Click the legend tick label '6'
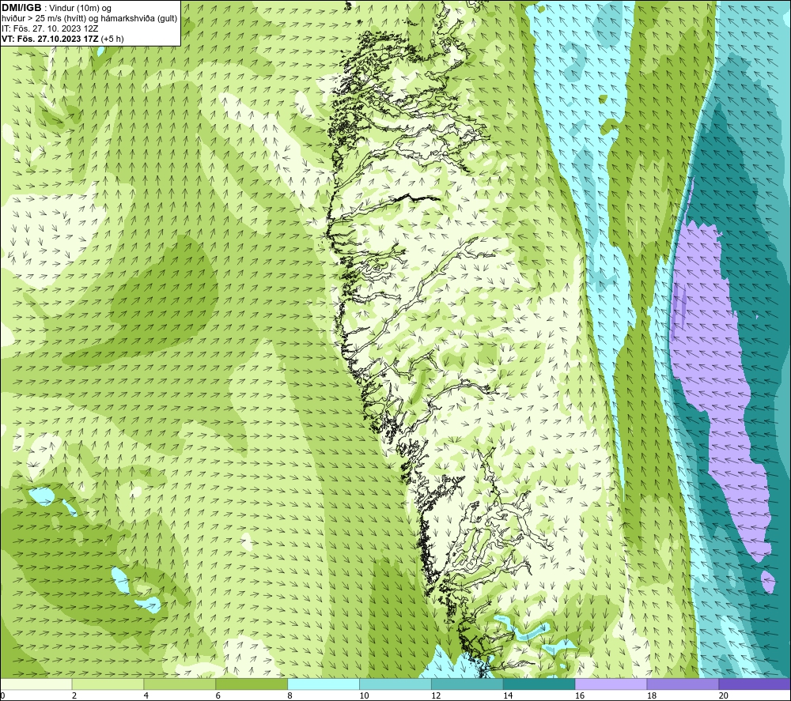 pyautogui.click(x=218, y=696)
